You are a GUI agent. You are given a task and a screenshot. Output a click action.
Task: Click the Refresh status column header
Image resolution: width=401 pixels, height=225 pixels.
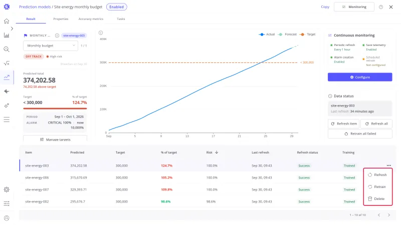(307, 152)
